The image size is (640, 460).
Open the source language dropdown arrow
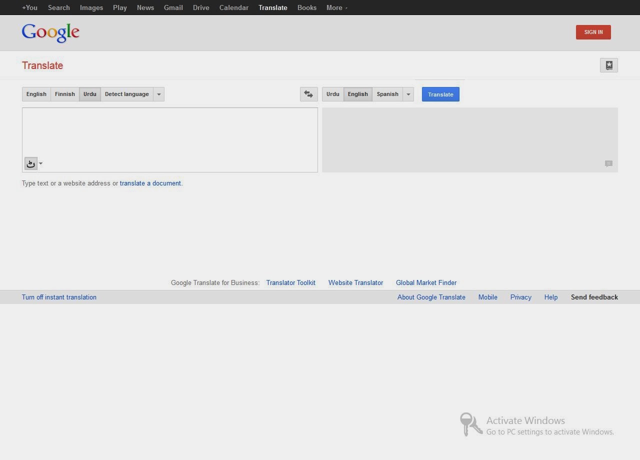pos(159,94)
